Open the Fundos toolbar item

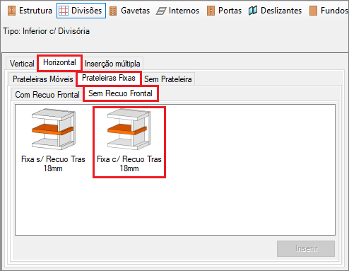pyautogui.click(x=329, y=11)
